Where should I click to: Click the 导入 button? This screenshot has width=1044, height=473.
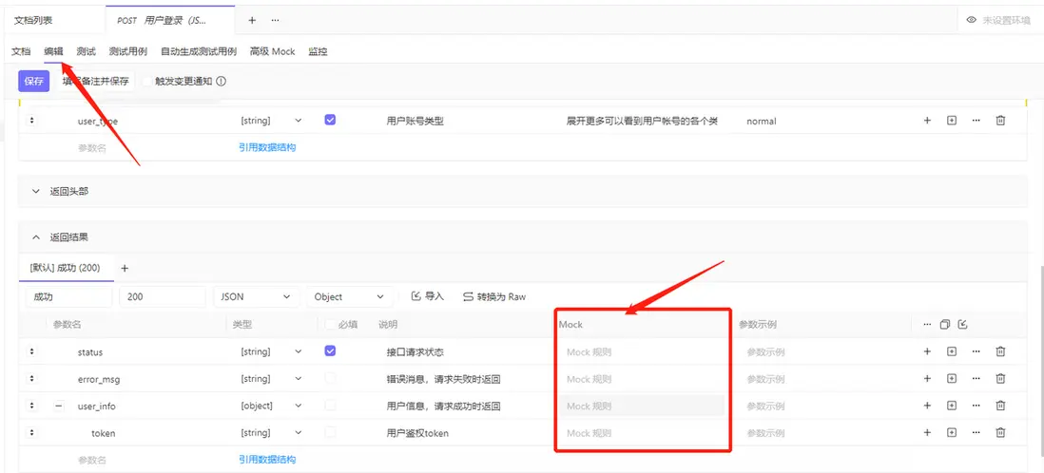click(428, 296)
